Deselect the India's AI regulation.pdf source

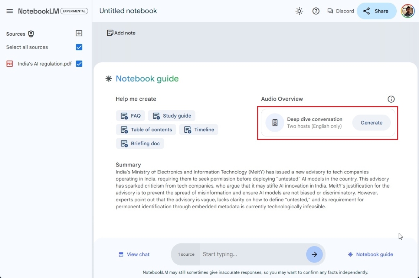pyautogui.click(x=79, y=63)
